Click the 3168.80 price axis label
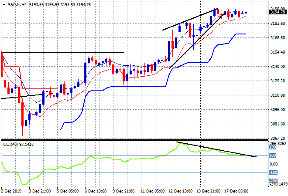288x196 pixels. point(278,38)
